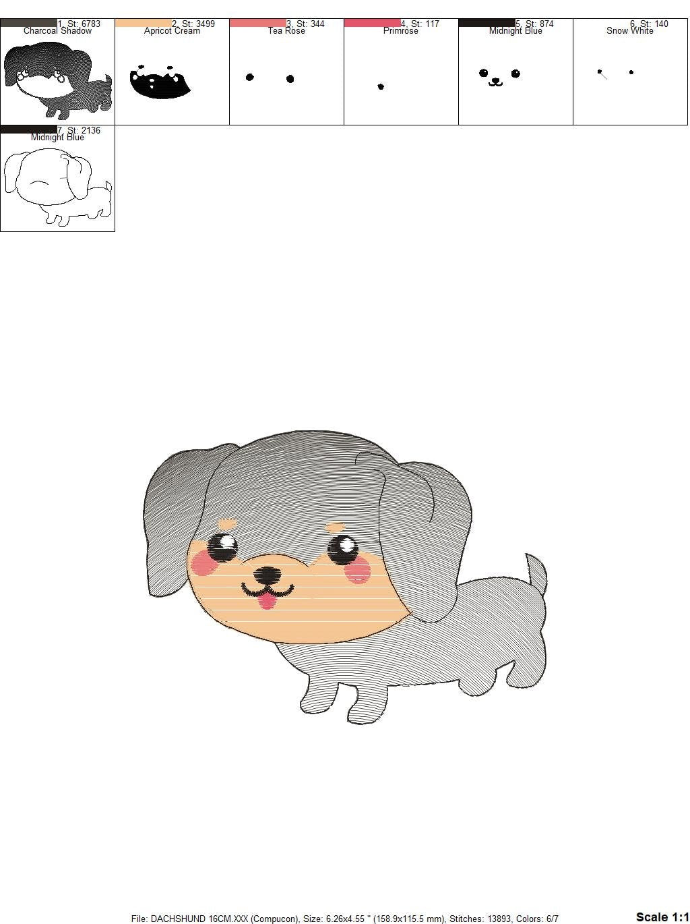690x924 pixels.
Task: Click the dachshund embroidery design preview
Action: (346, 577)
